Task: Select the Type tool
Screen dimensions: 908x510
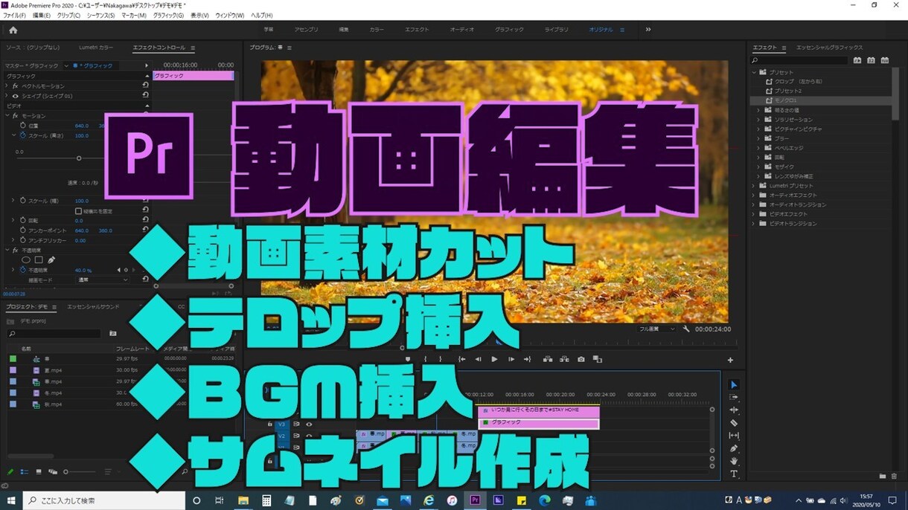Action: pyautogui.click(x=734, y=474)
